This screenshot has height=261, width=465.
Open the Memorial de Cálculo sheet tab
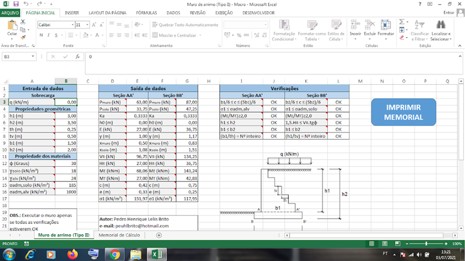click(119, 235)
